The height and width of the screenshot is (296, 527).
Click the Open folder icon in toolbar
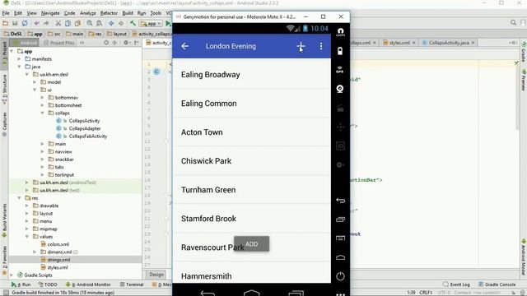[x=5, y=24]
